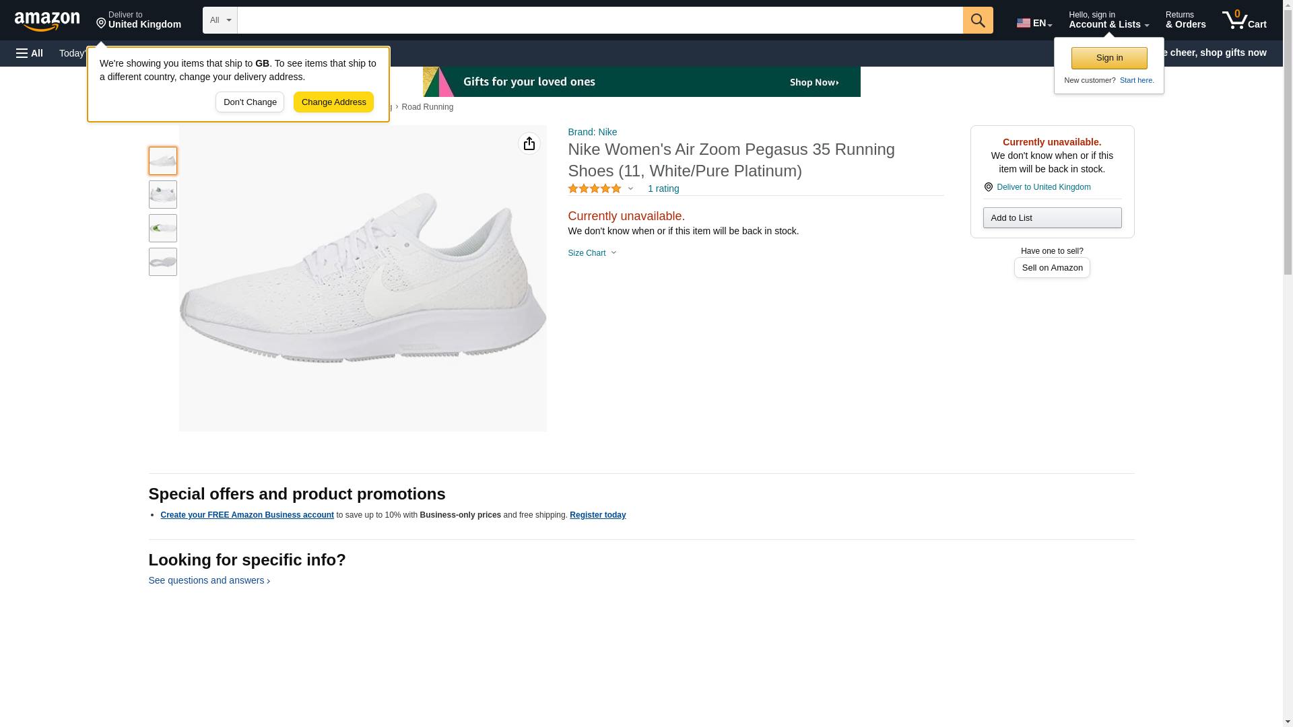Open the EN language flag selector
This screenshot has width=1293, height=727.
[1034, 23]
